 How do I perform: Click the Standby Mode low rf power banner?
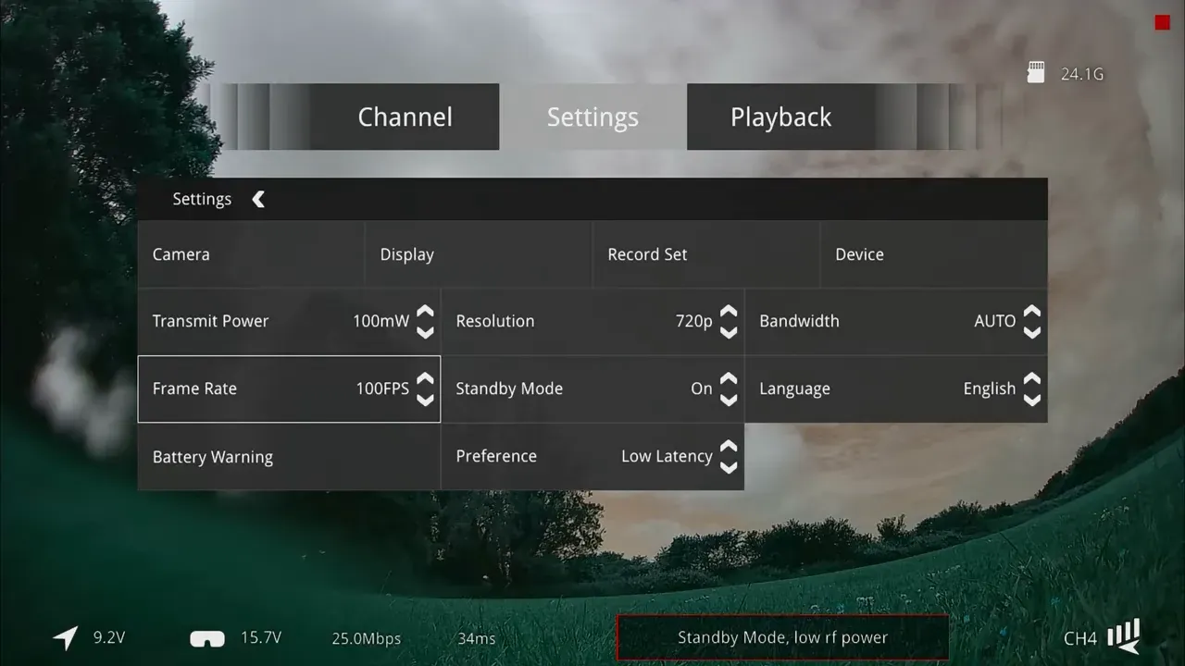point(782,637)
